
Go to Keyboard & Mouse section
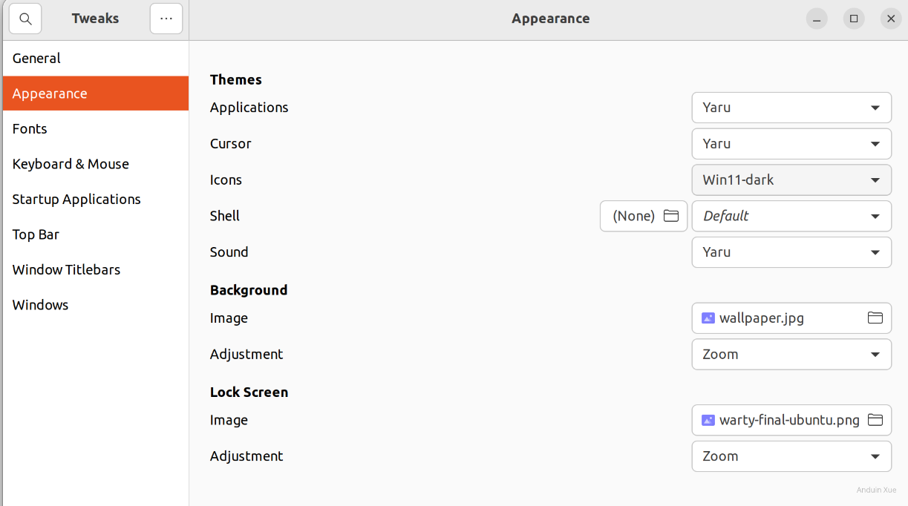(71, 164)
